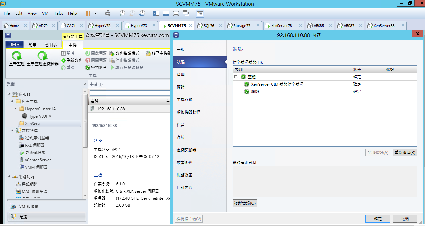This screenshot has width=425, height=226.
Task: Click the 確定 button in dialog footer
Action: click(378, 219)
